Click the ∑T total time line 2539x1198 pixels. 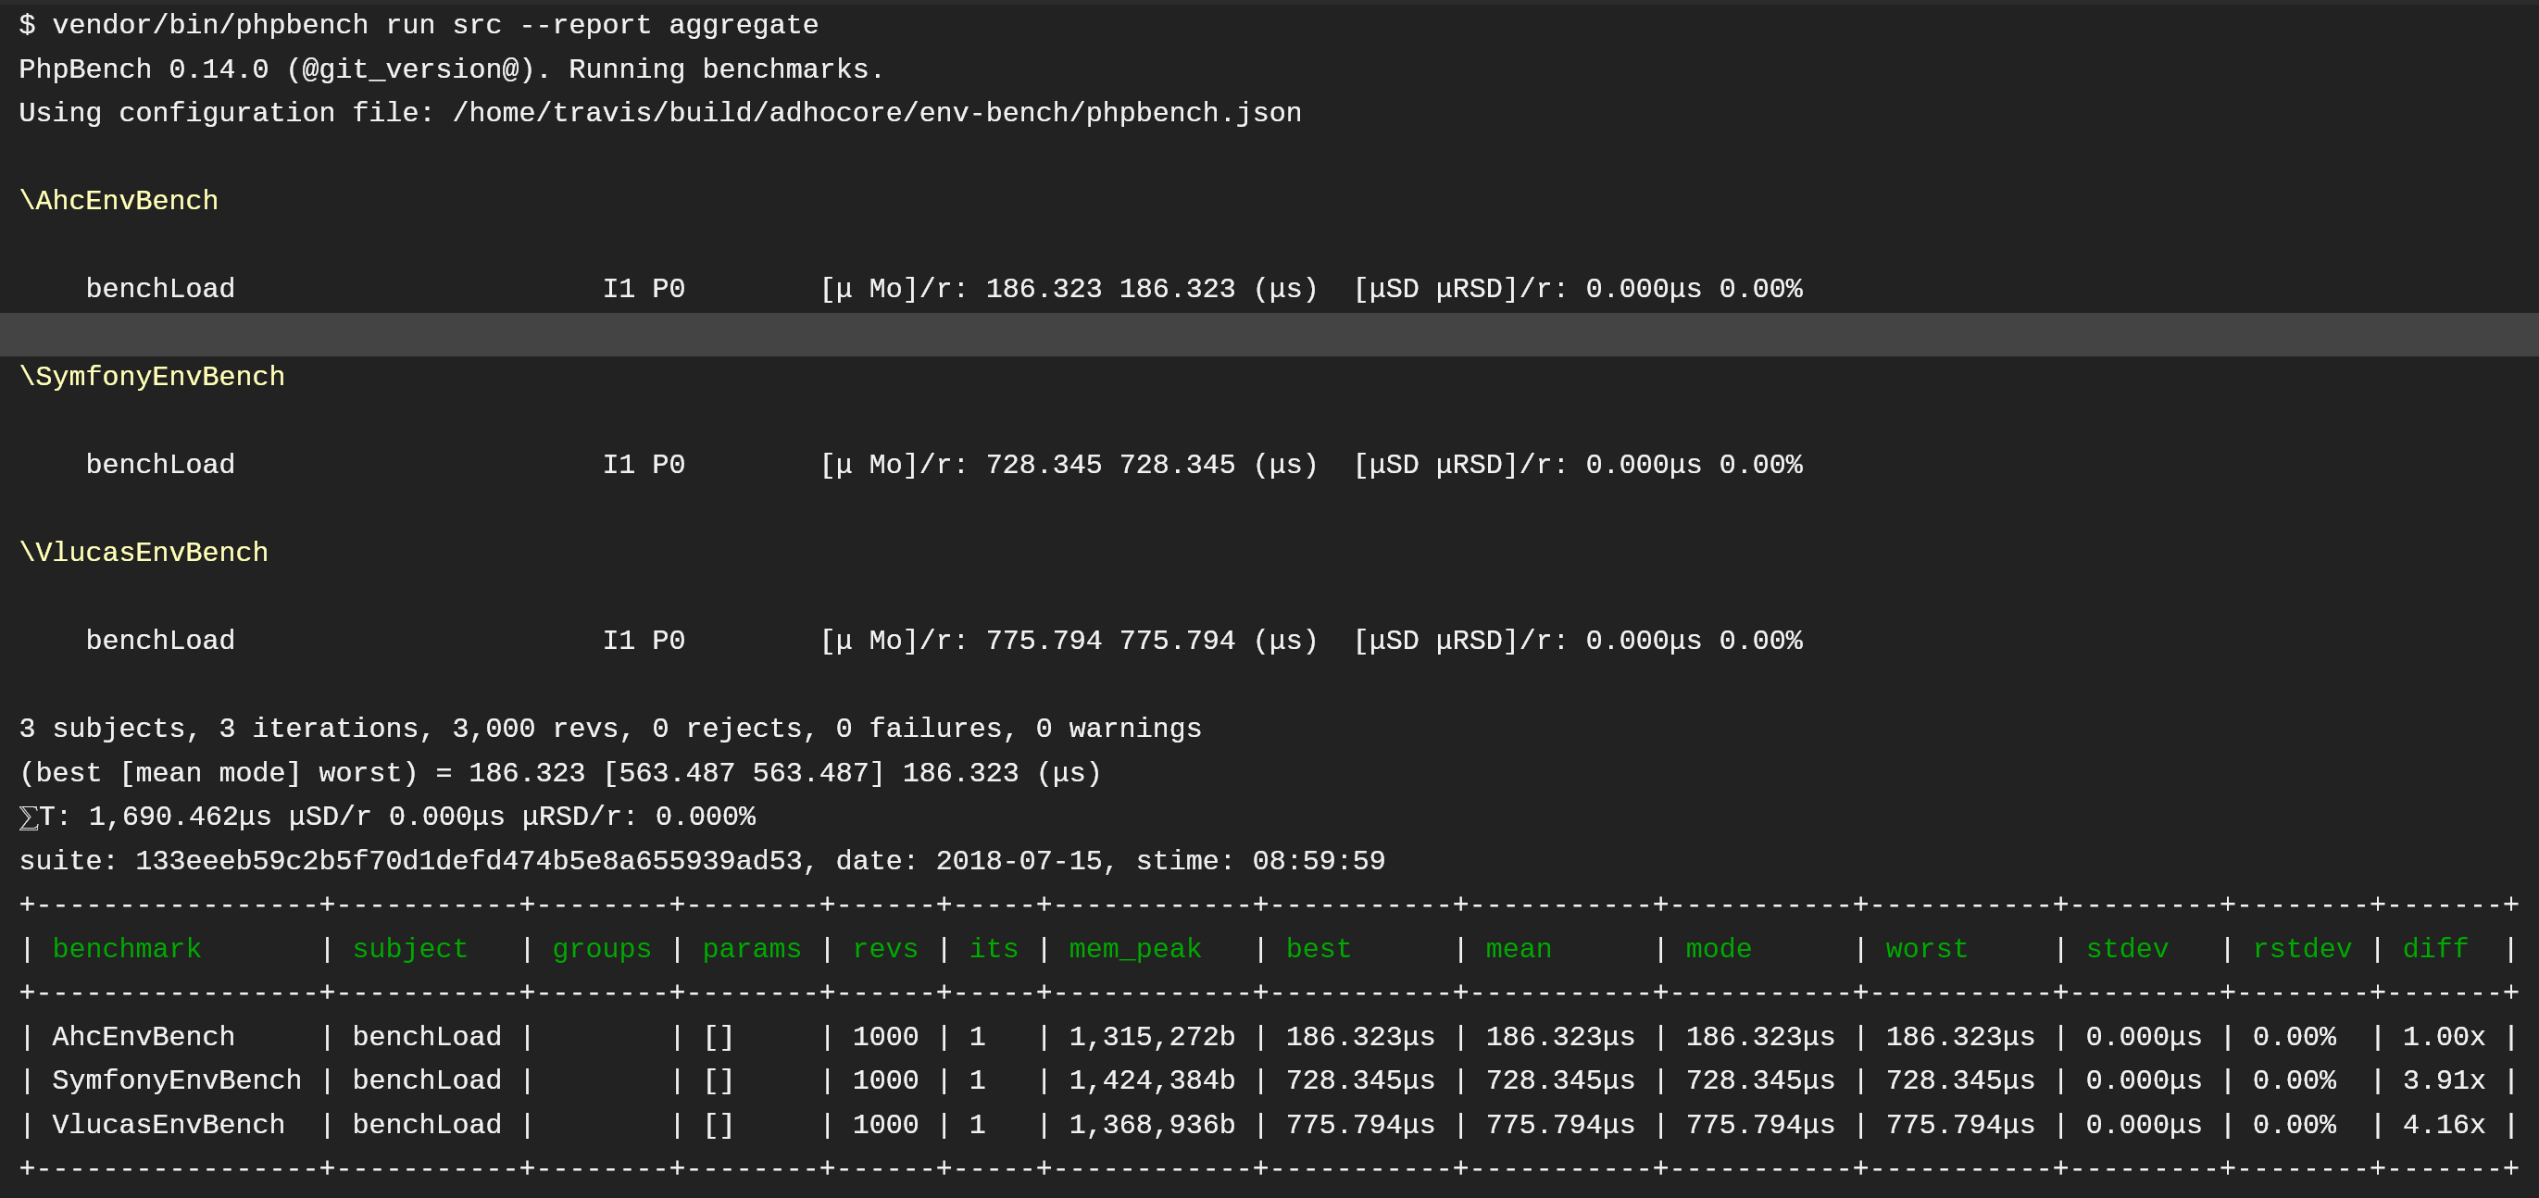[x=386, y=817]
